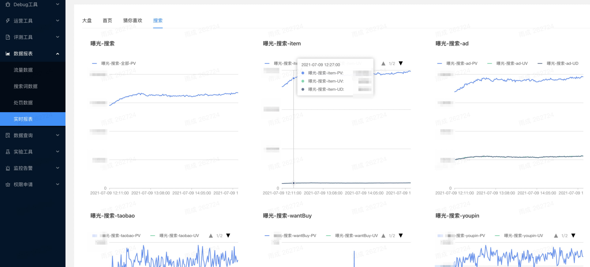
Task: Toggle the 搜索-wantBuy-PV legend series
Action: click(x=290, y=236)
